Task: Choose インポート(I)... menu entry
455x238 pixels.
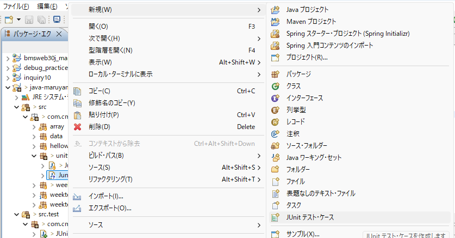Action: (106, 196)
